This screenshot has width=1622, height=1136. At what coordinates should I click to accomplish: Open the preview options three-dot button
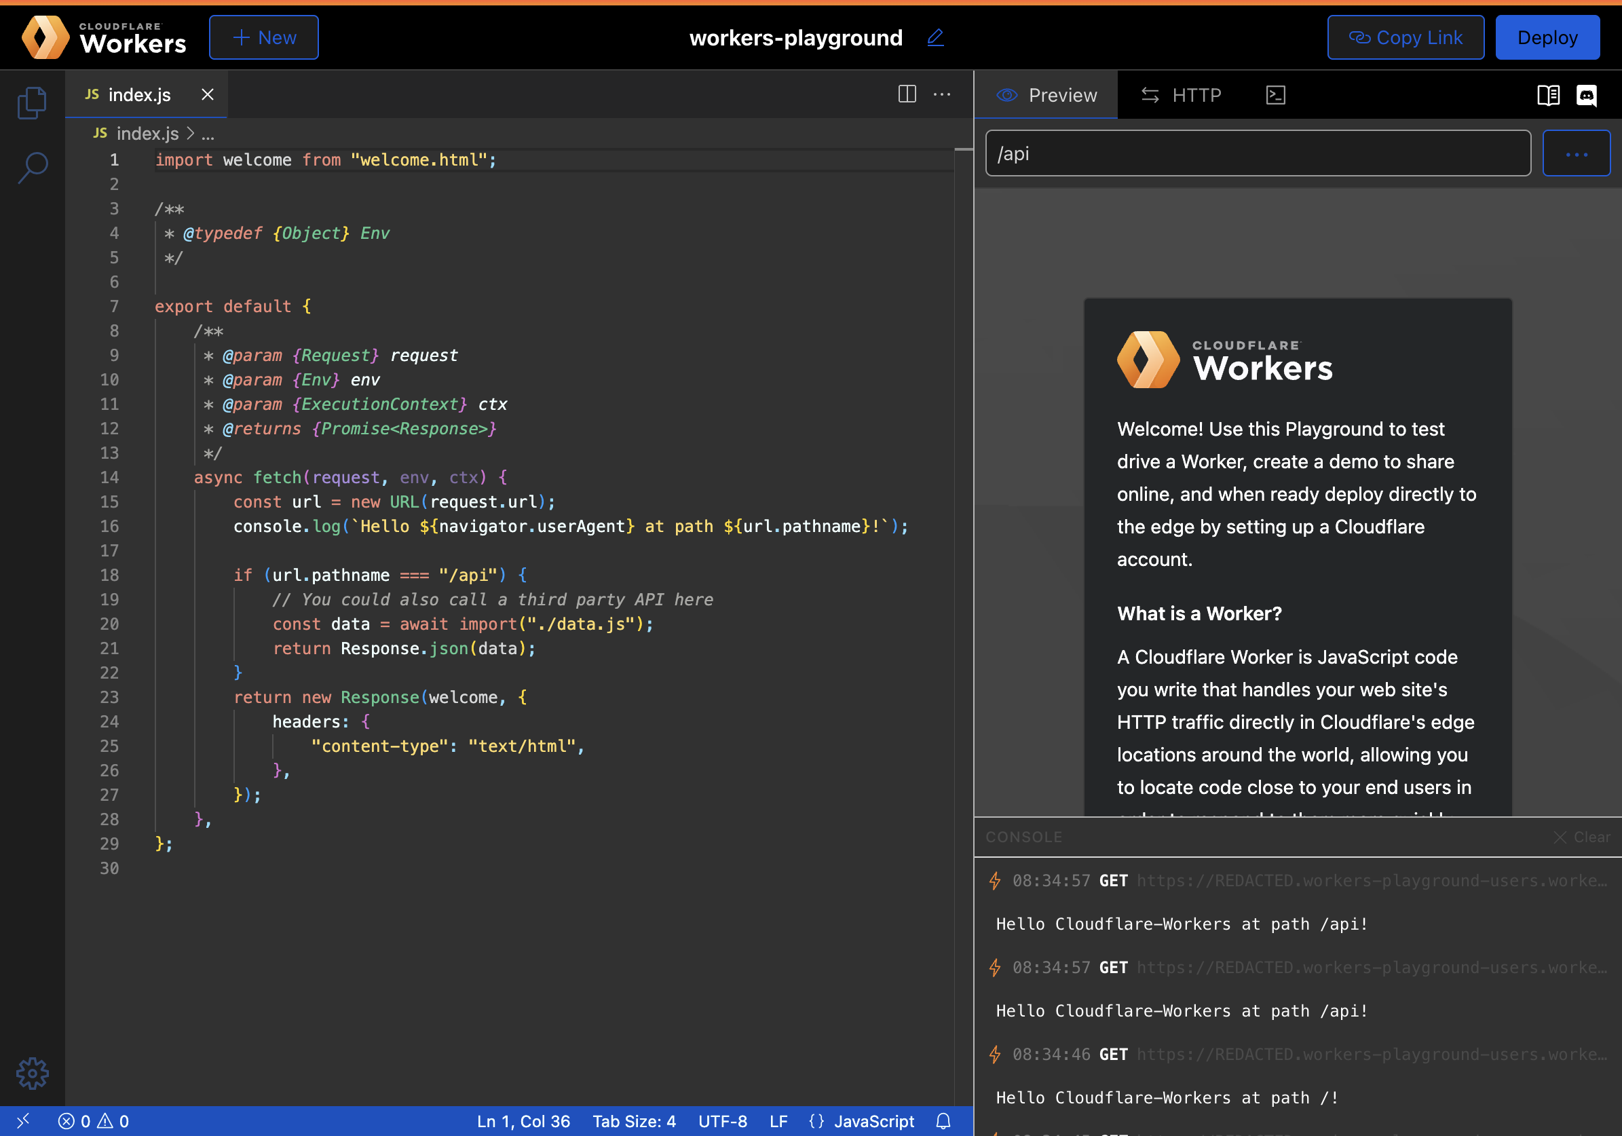pyautogui.click(x=1576, y=153)
